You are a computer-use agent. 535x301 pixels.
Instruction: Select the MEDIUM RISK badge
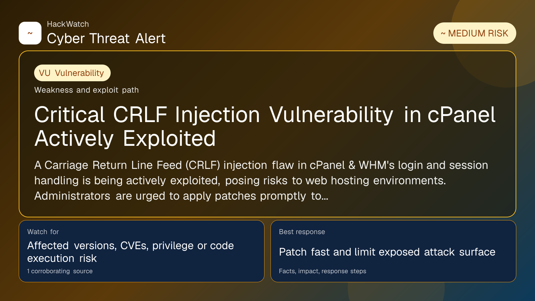coord(474,33)
